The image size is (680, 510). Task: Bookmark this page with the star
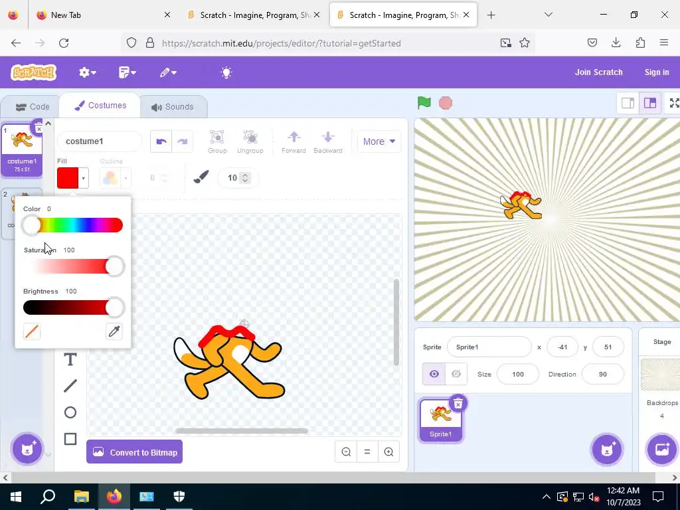[525, 43]
